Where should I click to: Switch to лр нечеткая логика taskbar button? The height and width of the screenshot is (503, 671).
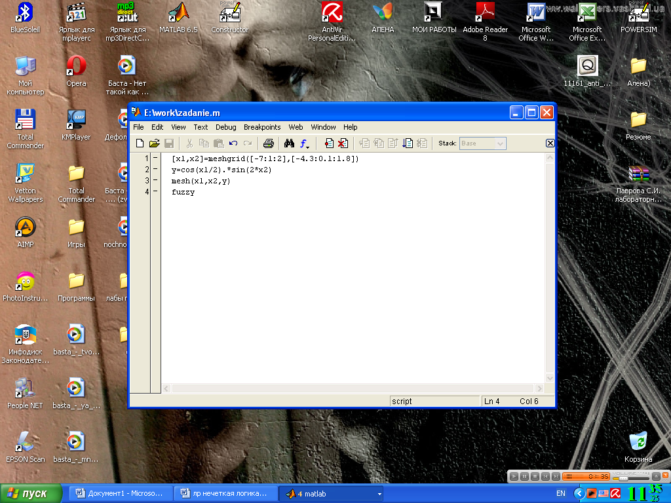coord(225,494)
